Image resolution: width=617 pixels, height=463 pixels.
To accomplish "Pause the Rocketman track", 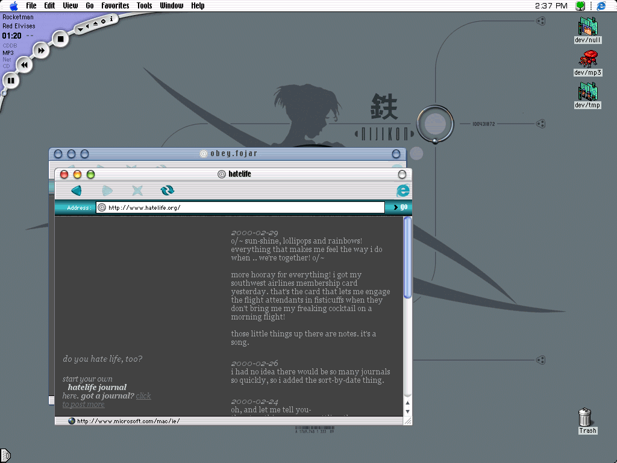I will pos(10,80).
